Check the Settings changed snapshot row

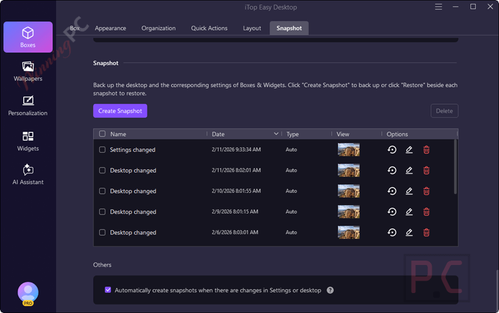[102, 150]
